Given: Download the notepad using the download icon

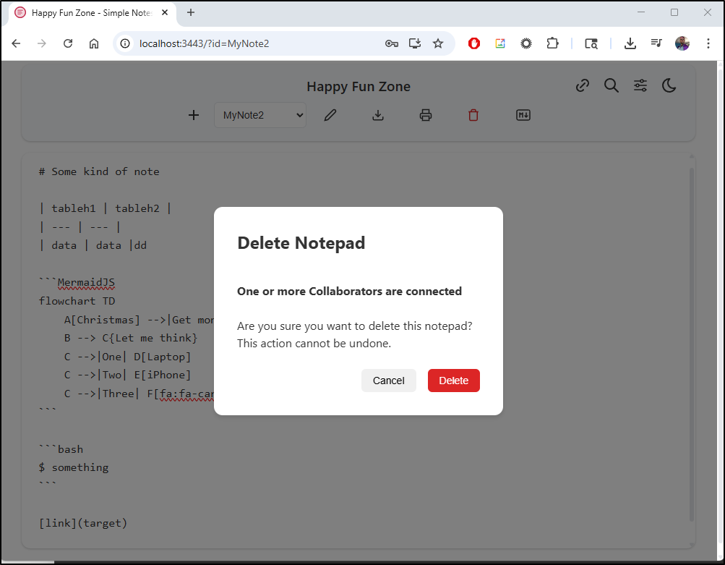Looking at the screenshot, I should (x=378, y=115).
